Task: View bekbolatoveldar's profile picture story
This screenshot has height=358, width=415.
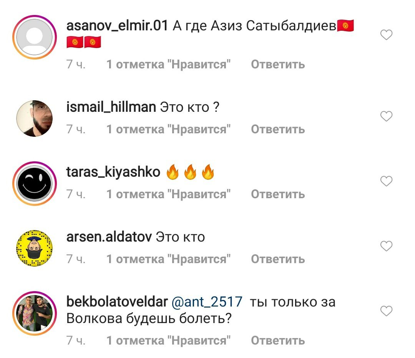Action: point(35,313)
